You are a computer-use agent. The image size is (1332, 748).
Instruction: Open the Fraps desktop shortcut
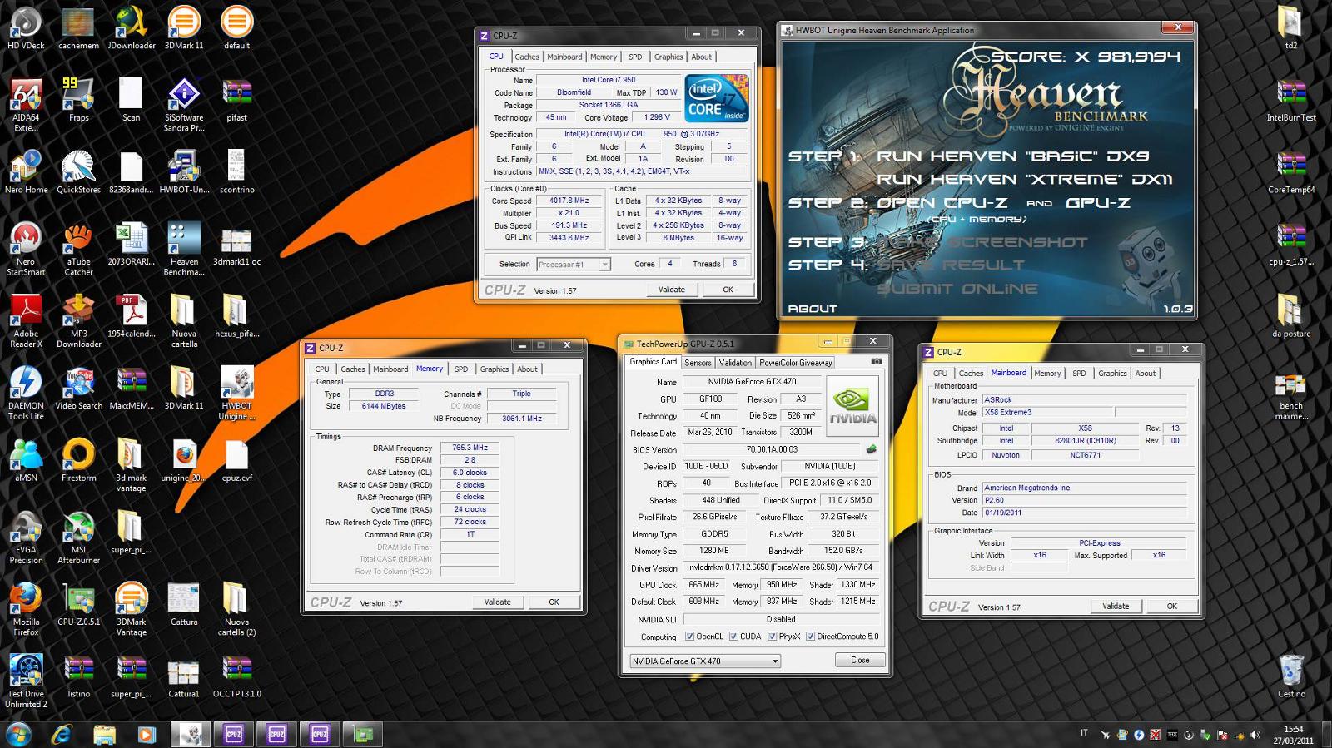[x=78, y=100]
